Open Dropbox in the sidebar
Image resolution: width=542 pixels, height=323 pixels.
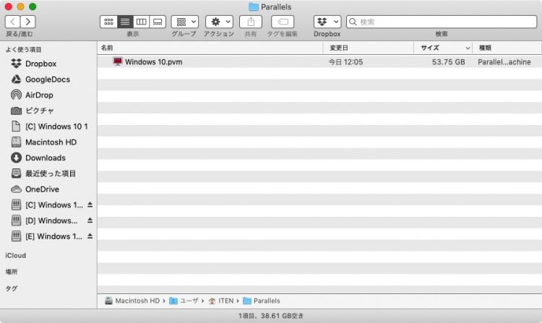pos(40,64)
